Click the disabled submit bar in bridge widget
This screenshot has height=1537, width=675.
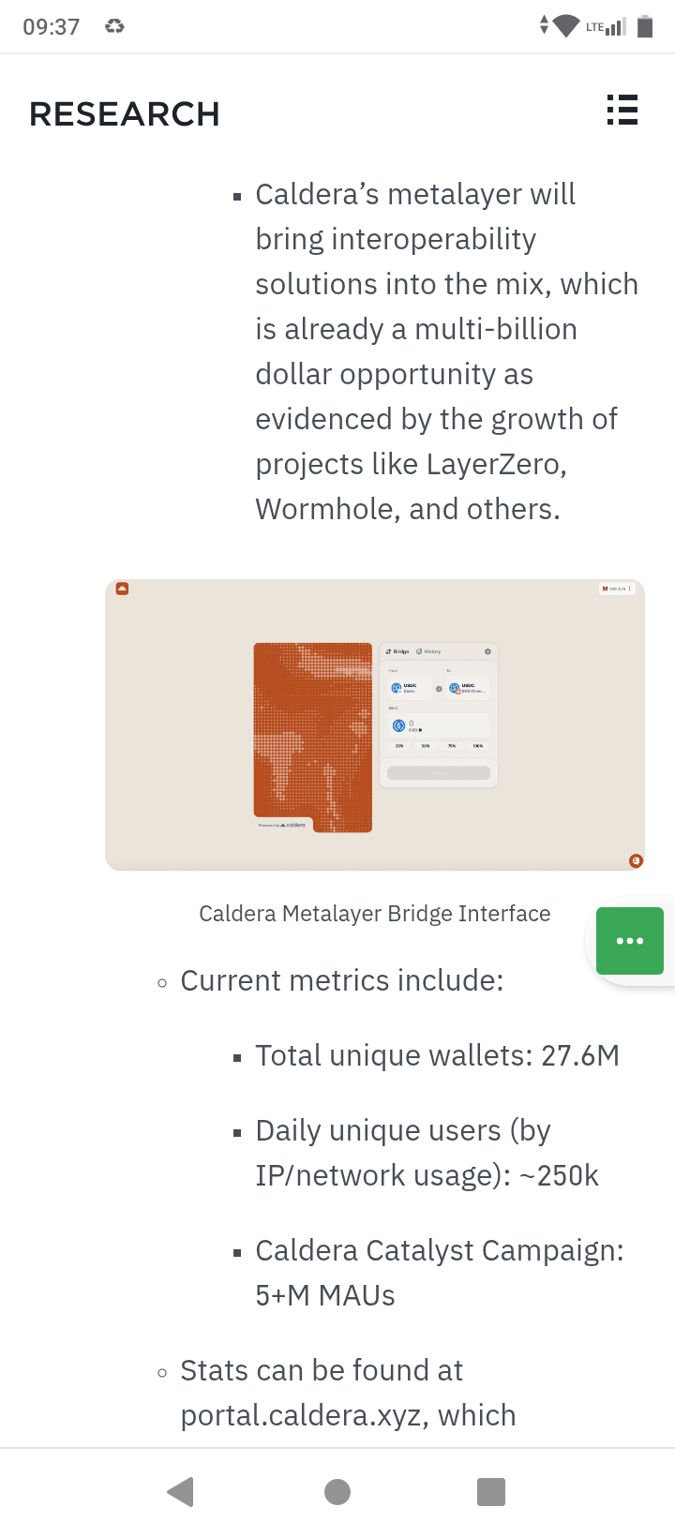pyautogui.click(x=438, y=773)
